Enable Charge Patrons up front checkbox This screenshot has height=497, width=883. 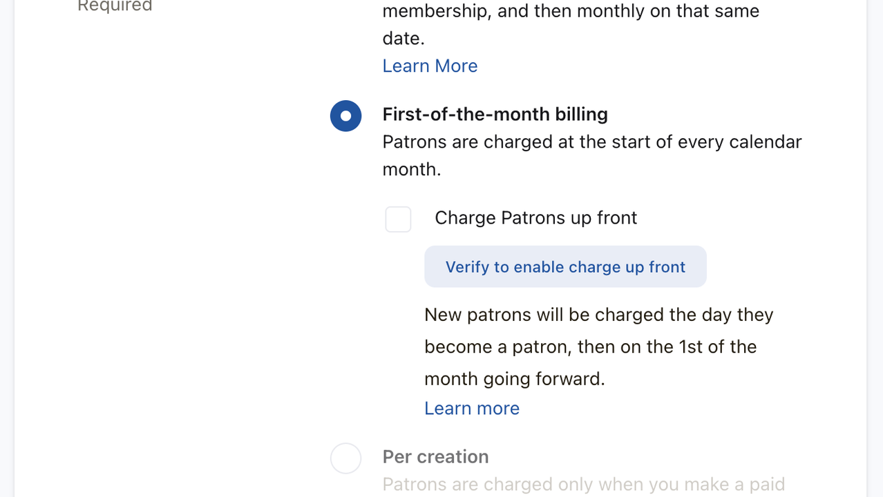click(x=398, y=220)
